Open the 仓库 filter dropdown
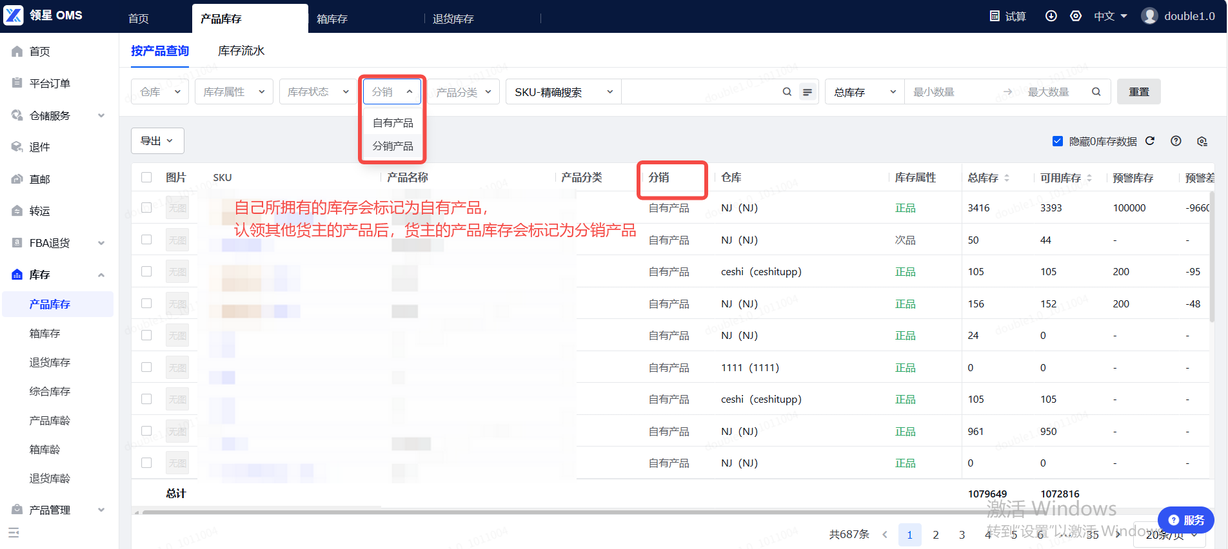The height and width of the screenshot is (549, 1228). (160, 91)
